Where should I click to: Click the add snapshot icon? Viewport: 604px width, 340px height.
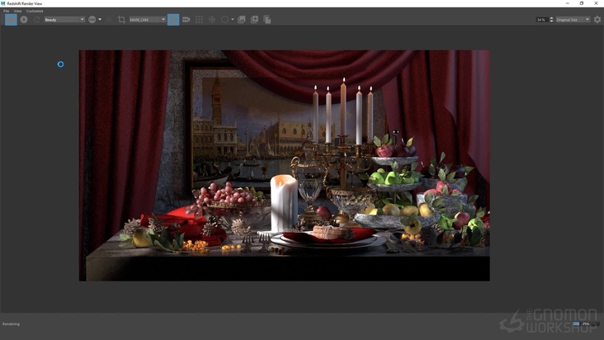(254, 19)
